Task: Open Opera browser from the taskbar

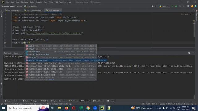Action: click(x=74, y=108)
